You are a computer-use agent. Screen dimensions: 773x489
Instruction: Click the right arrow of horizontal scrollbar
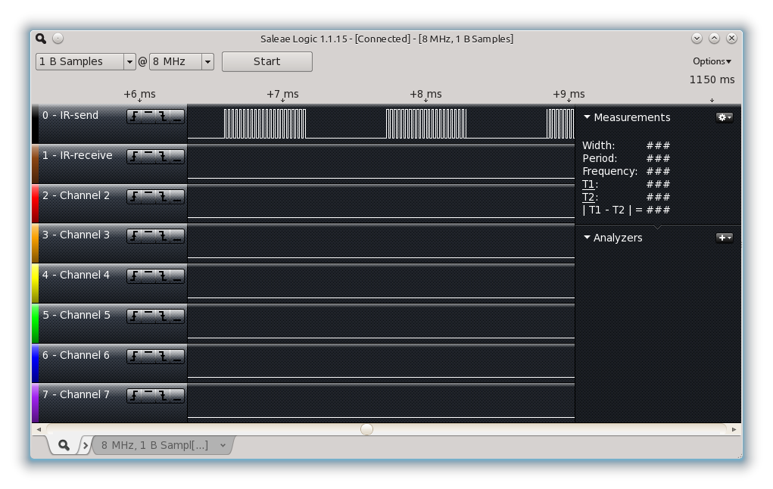tap(734, 429)
